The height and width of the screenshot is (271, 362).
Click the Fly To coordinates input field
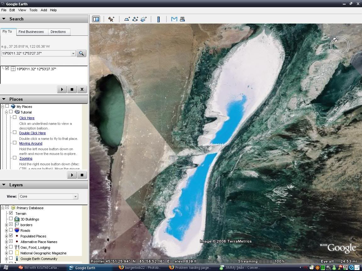pos(36,53)
